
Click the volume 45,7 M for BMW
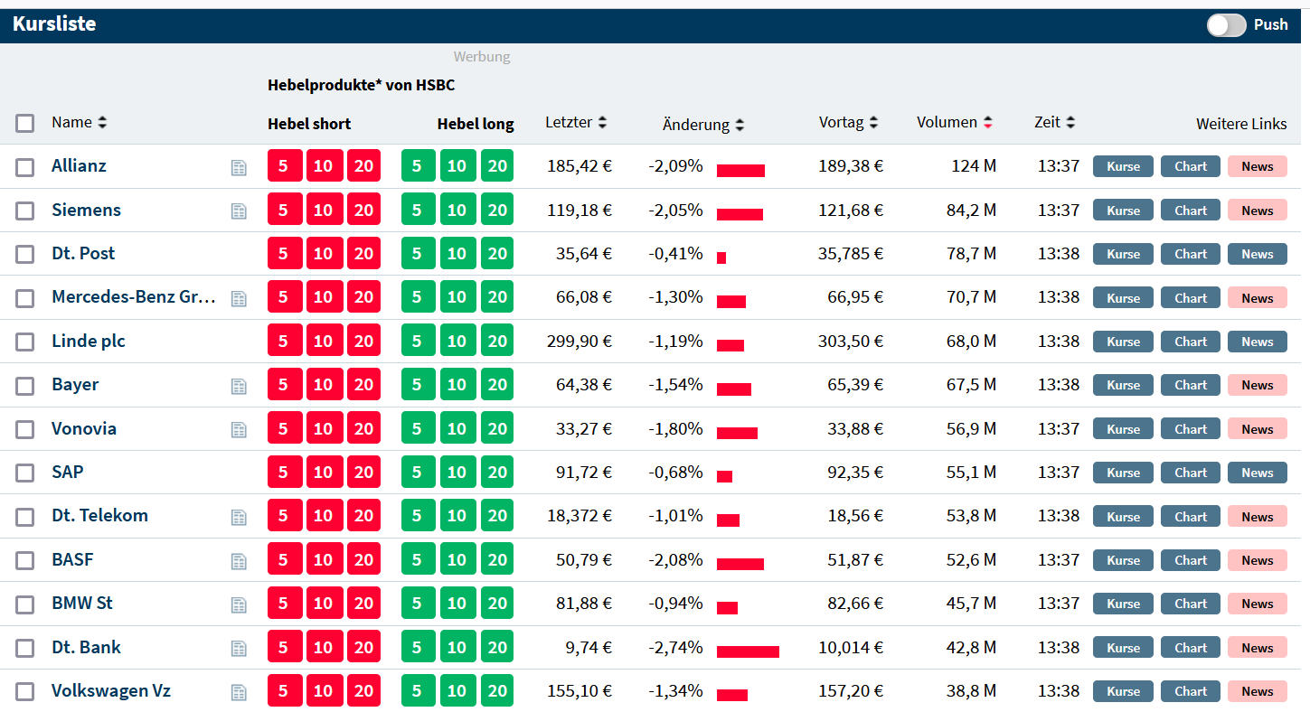pos(972,603)
